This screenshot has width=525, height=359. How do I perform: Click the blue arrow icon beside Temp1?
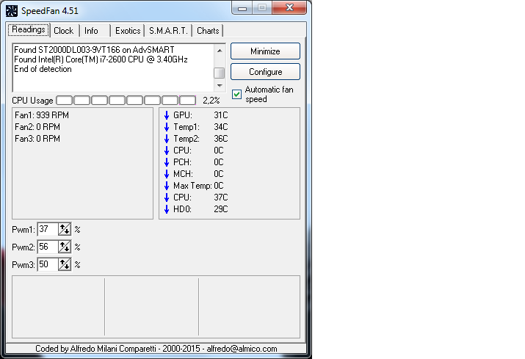point(167,127)
